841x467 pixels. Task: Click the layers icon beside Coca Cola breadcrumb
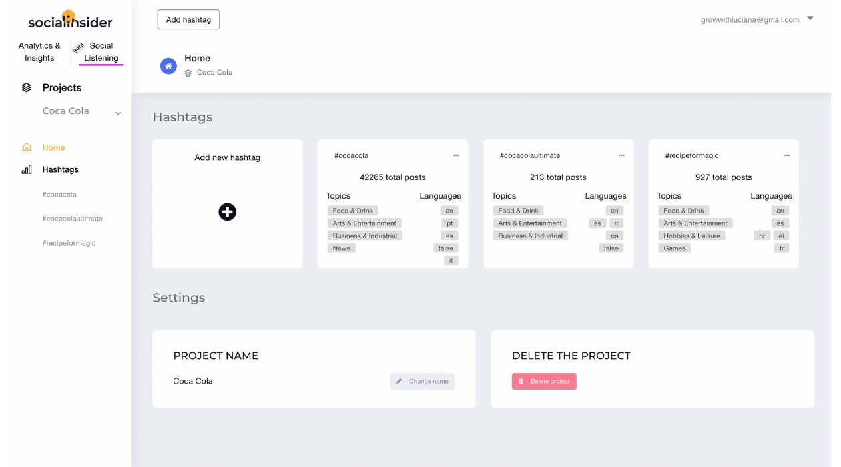[x=188, y=73]
